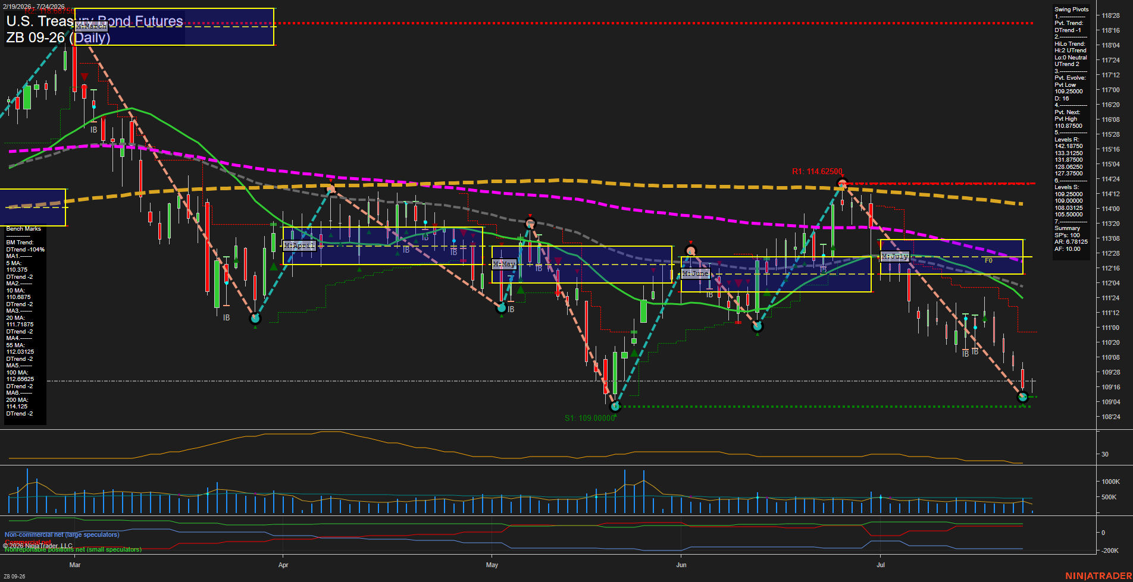Click the Mar label on the date axis
Viewport: 1133px width, 582px height.
pyautogui.click(x=75, y=565)
